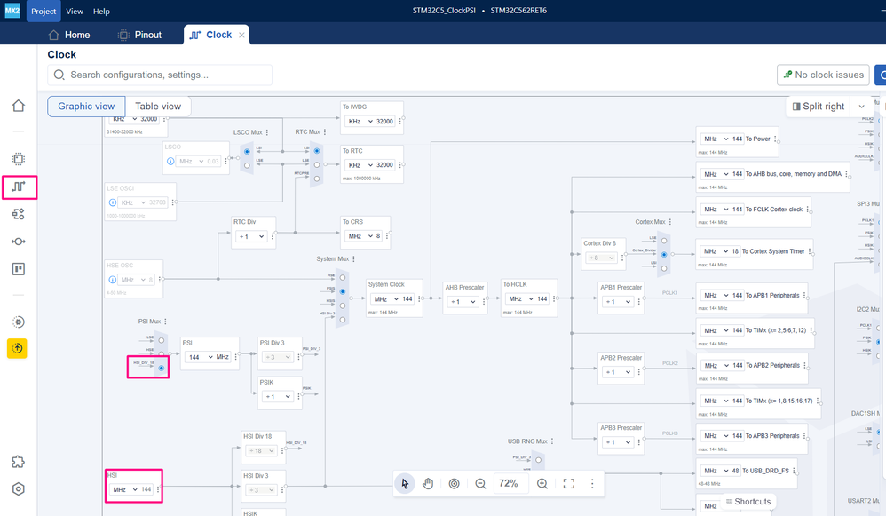The width and height of the screenshot is (886, 516).
Task: Open the APB1 Prescaler dropdown
Action: [x=618, y=302]
